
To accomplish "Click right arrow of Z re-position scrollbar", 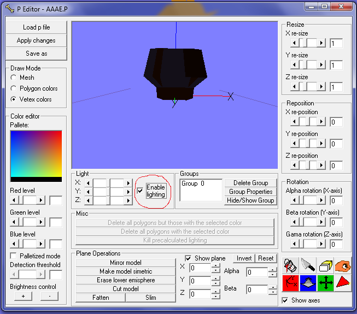I will [x=321, y=165].
